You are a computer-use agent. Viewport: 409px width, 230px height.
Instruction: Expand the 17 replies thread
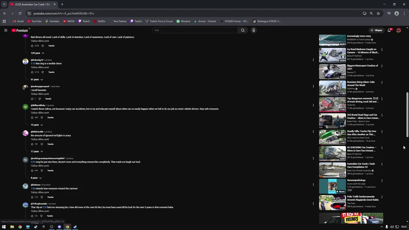(37, 151)
